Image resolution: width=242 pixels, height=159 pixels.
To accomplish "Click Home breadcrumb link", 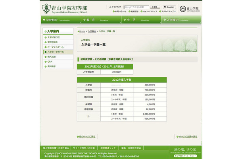I will (82, 31).
